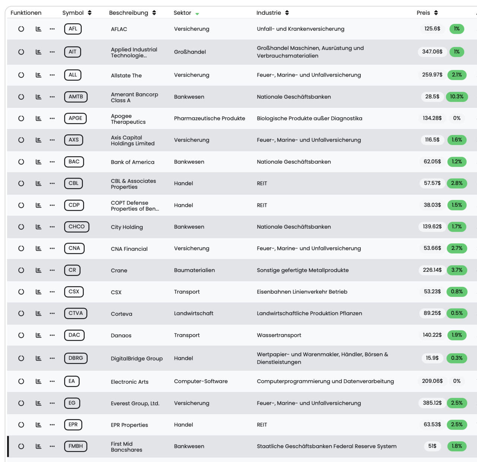
Task: Toggle the Sektor column sort arrow
Action: point(197,14)
